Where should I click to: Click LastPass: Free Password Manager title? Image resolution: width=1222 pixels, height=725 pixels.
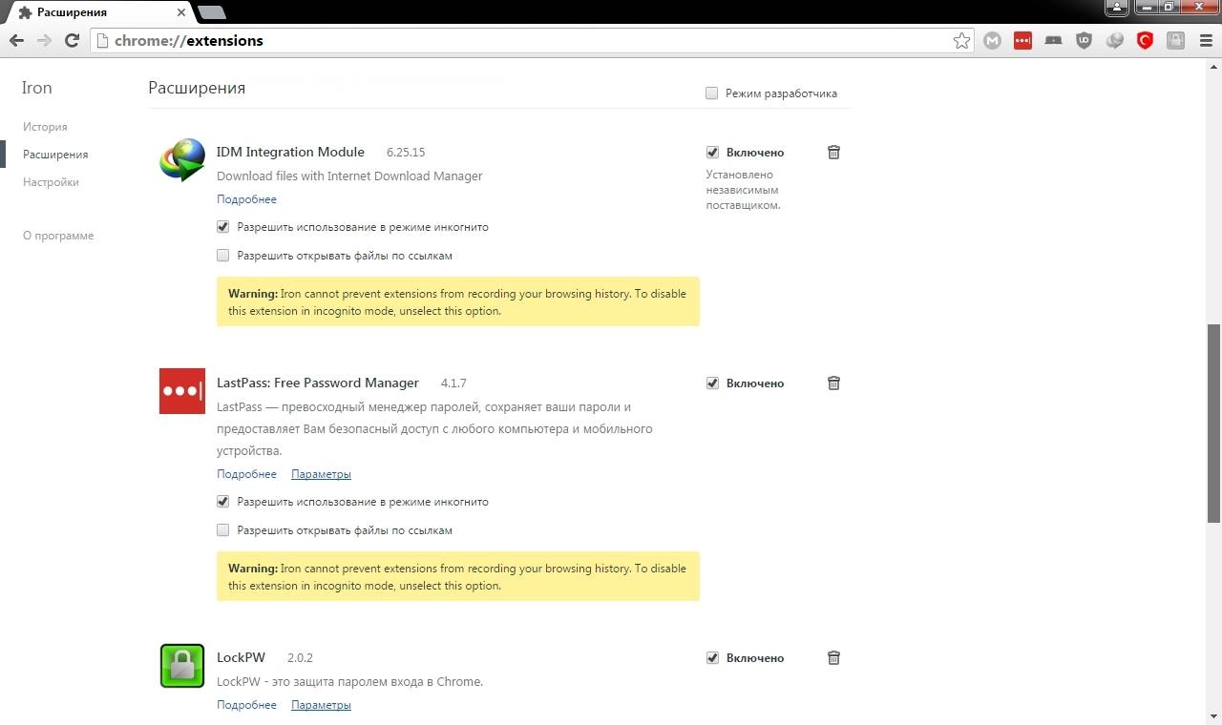click(318, 383)
